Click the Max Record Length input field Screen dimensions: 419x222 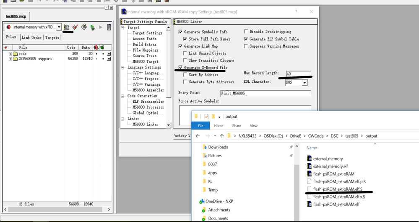pos(298,74)
